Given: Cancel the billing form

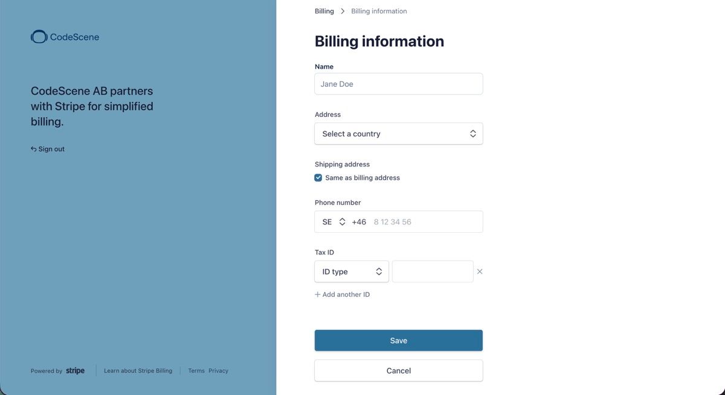Looking at the screenshot, I should [399, 371].
